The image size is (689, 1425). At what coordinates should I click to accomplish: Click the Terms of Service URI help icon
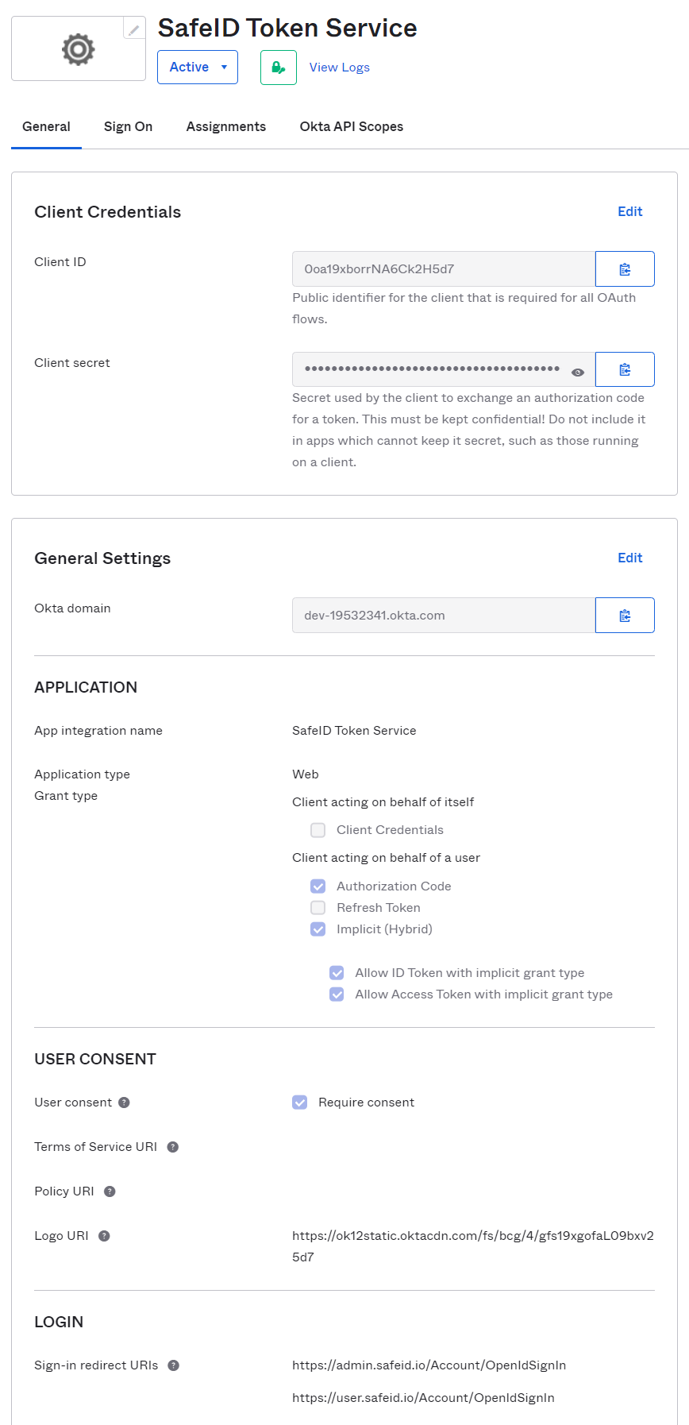[x=173, y=1147]
